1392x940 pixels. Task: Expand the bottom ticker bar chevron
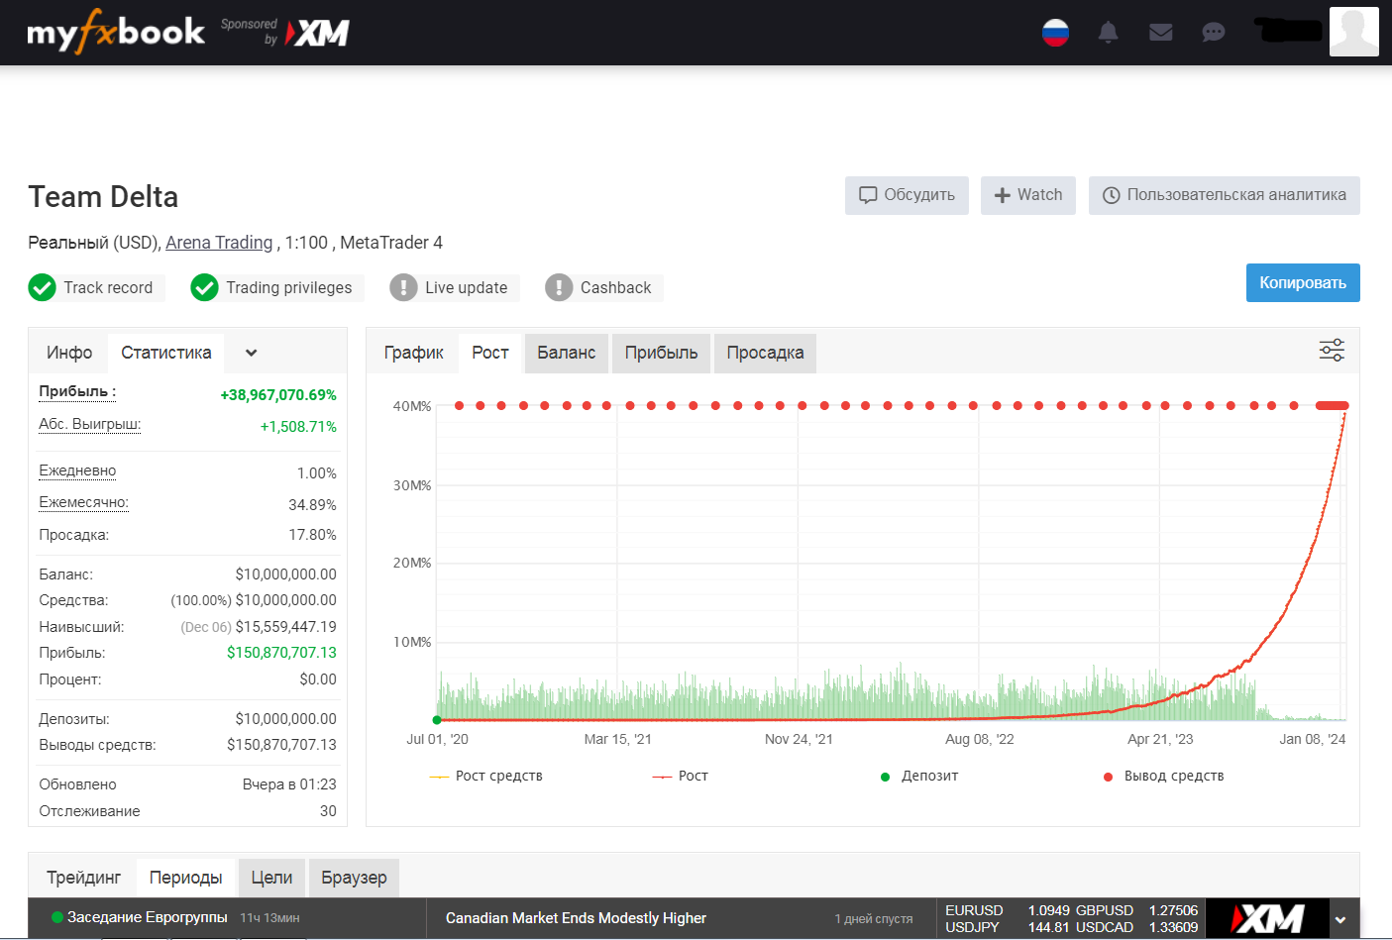pyautogui.click(x=1340, y=919)
